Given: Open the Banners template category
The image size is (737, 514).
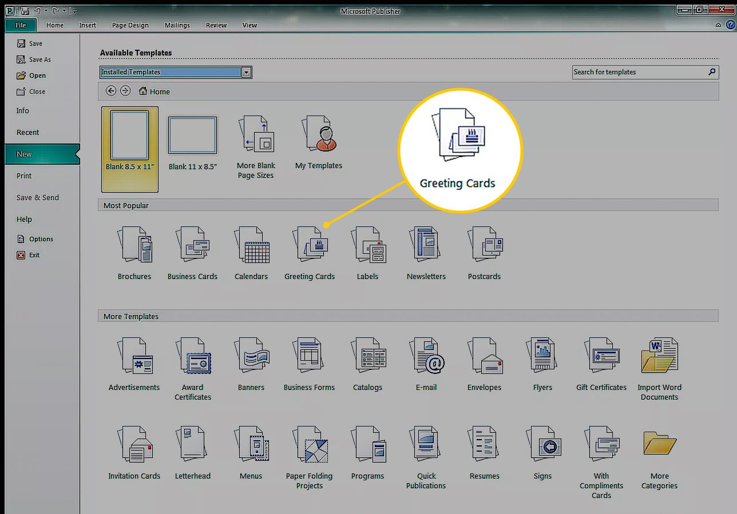Looking at the screenshot, I should (251, 364).
